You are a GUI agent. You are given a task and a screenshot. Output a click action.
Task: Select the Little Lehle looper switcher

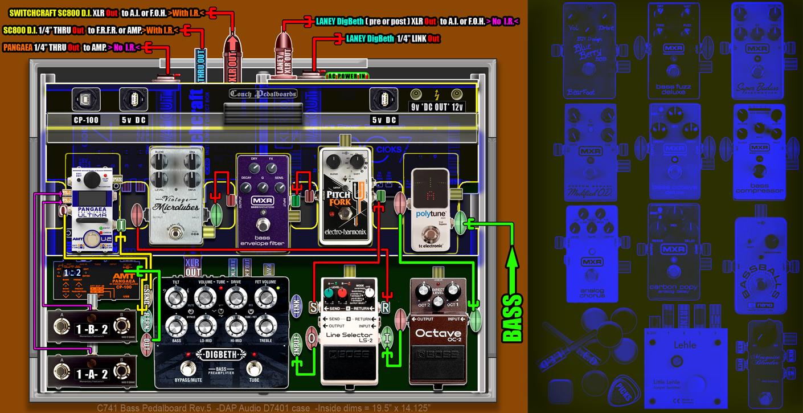pos(686,367)
